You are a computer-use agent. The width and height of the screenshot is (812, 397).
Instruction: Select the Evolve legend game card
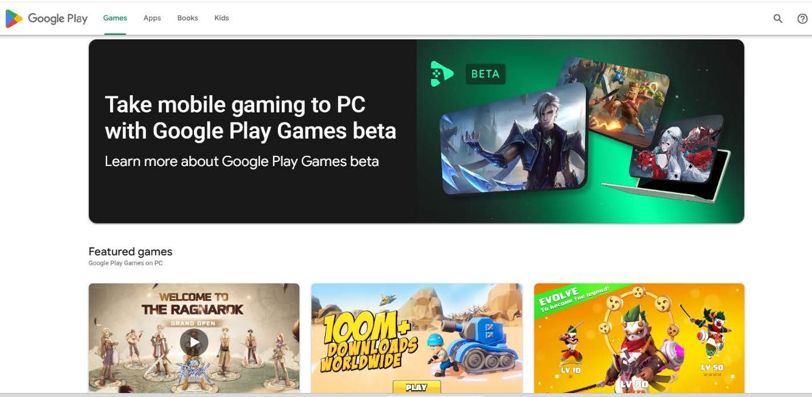[639, 338]
